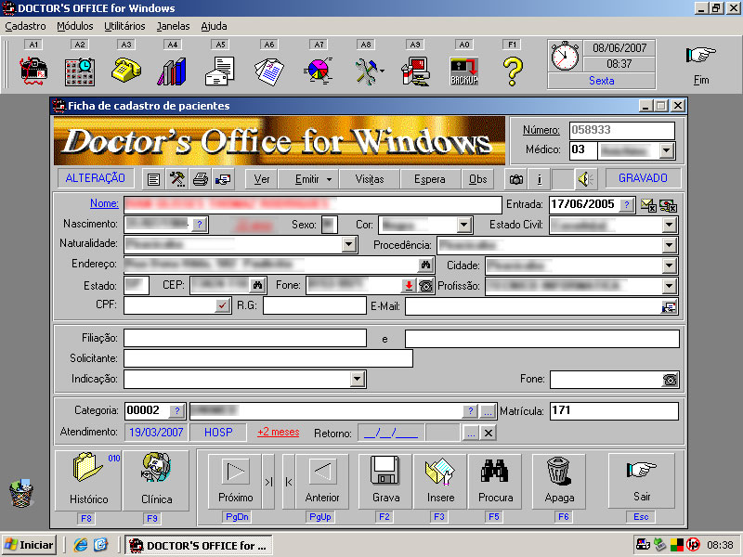Open help via the yellow question mark
The image size is (743, 557).
tap(513, 71)
